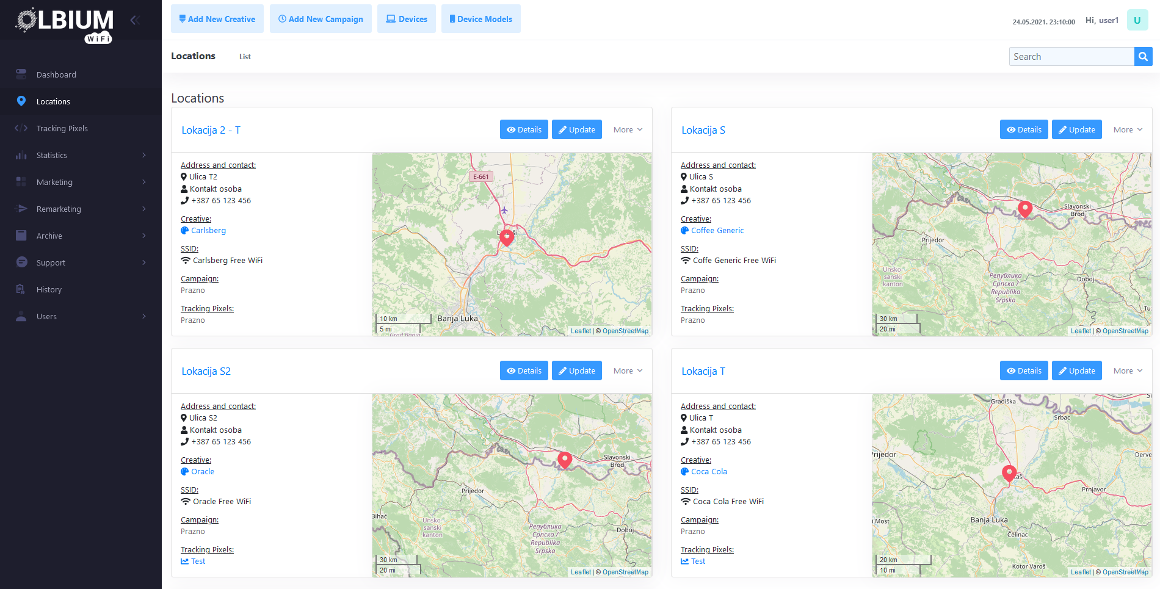View Details for Lokacija S2
Viewport: 1160px width, 589px height.
524,371
